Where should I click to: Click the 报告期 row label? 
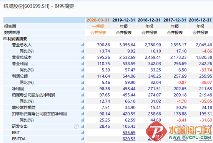click(10, 26)
